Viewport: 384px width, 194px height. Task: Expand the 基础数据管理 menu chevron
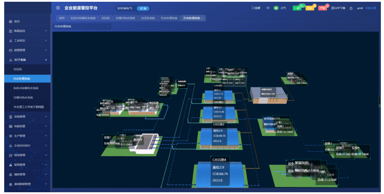[46, 184]
